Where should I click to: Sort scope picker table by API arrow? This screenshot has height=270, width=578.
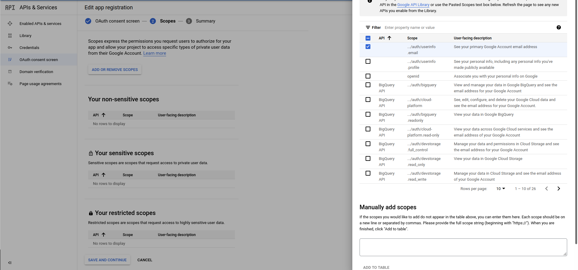point(389,38)
